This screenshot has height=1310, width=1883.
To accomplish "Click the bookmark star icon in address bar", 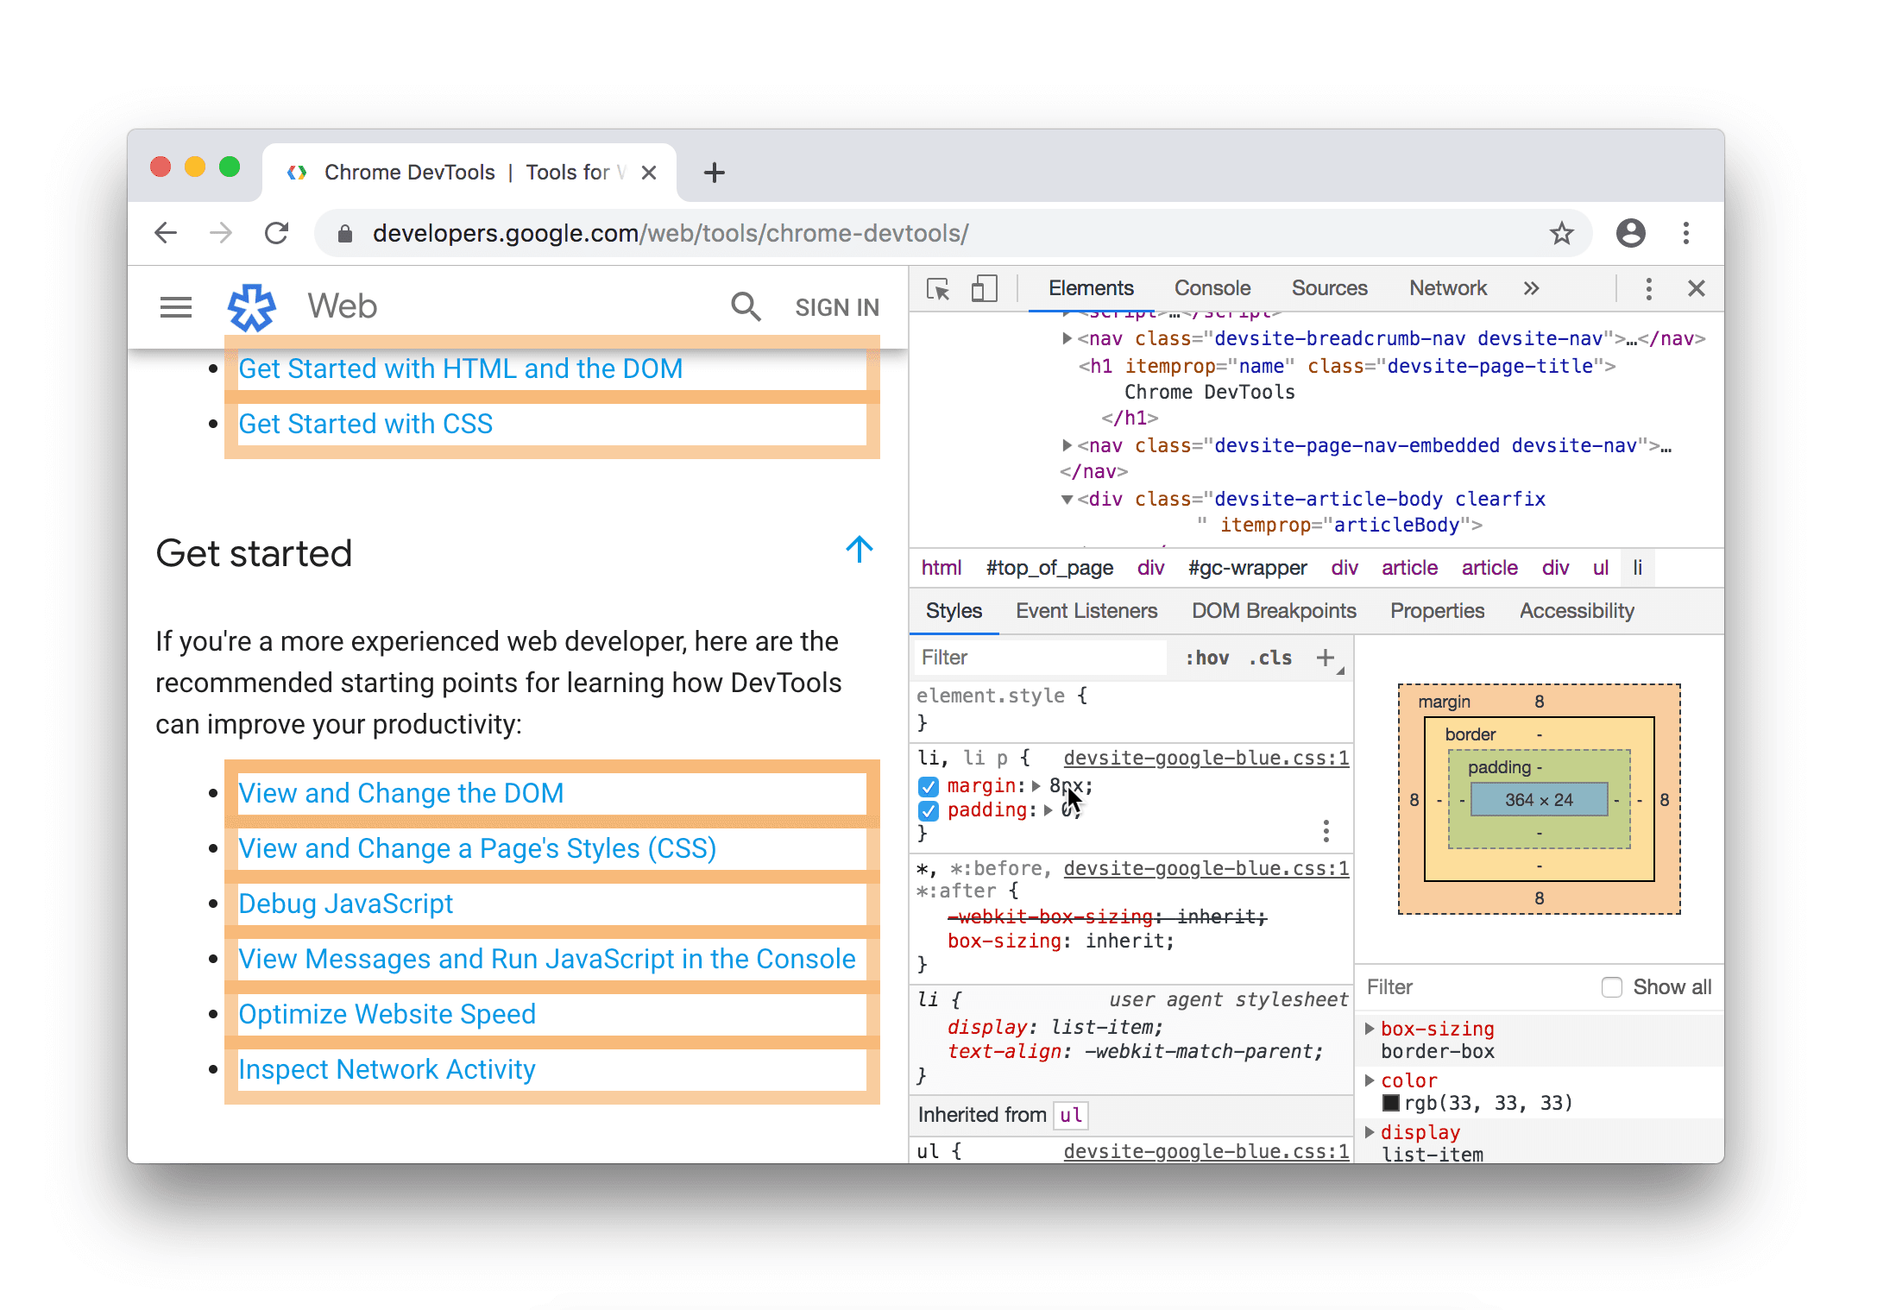I will pyautogui.click(x=1561, y=235).
